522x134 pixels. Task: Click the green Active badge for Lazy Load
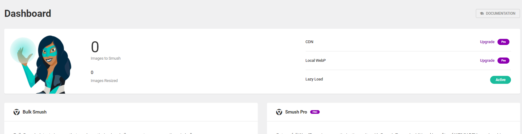tap(500, 80)
